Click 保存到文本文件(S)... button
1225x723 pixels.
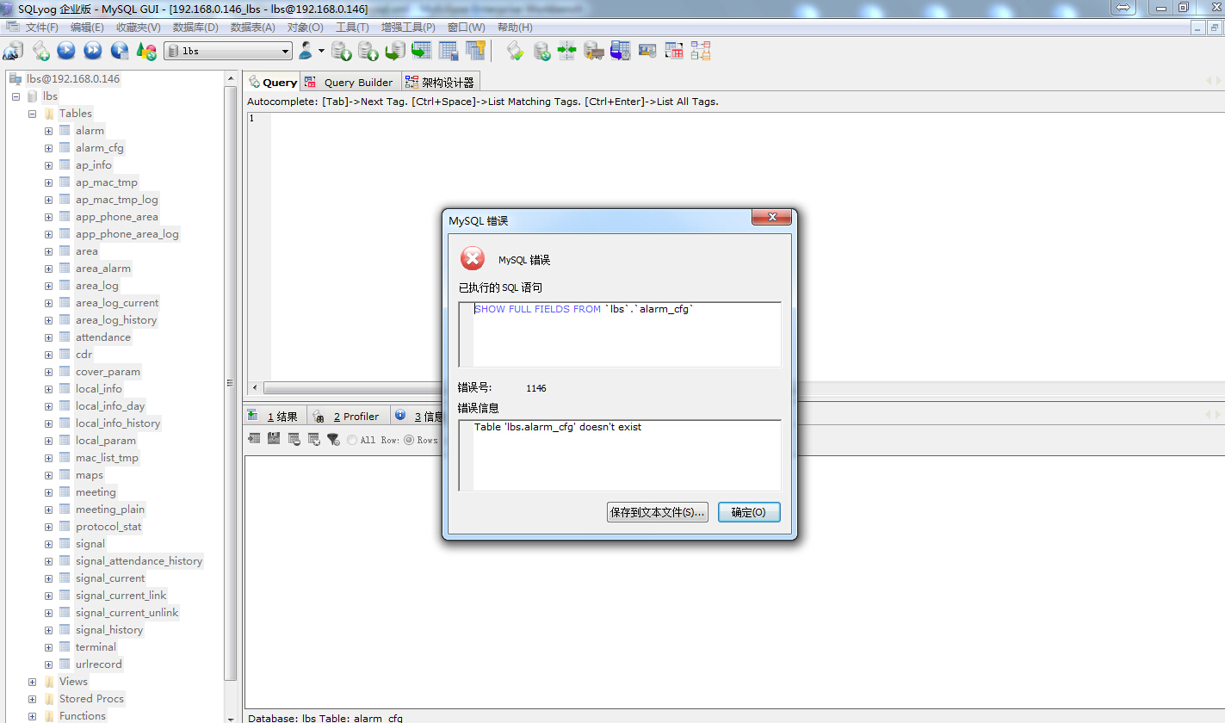point(658,512)
